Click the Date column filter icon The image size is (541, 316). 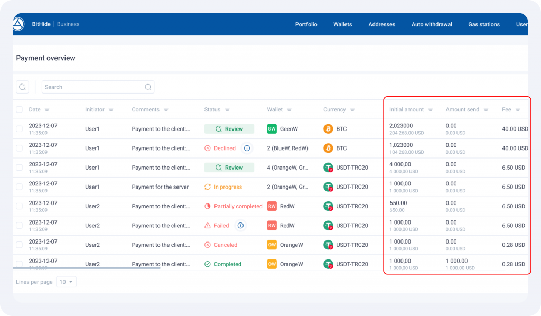(47, 110)
